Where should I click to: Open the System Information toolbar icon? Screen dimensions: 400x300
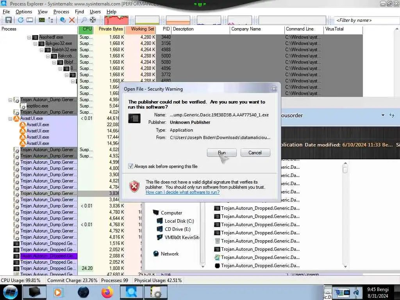[x=41, y=20]
